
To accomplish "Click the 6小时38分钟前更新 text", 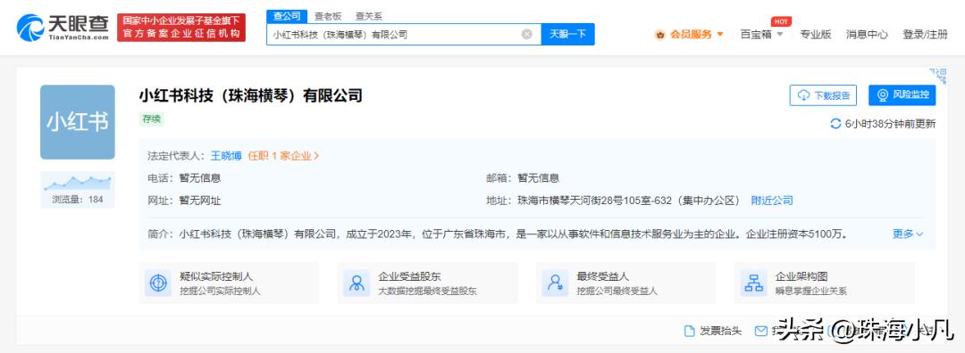I will coord(891,124).
